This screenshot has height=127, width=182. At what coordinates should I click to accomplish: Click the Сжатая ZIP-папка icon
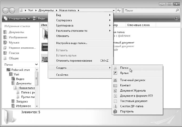115,106
